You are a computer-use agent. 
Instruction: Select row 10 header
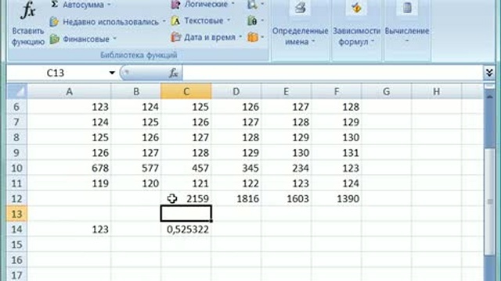click(16, 168)
